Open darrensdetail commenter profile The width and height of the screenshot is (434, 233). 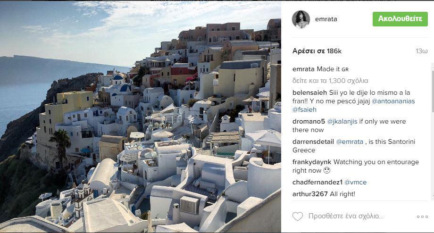(x=313, y=141)
